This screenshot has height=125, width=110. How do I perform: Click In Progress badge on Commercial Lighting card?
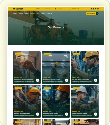(x=48, y=54)
